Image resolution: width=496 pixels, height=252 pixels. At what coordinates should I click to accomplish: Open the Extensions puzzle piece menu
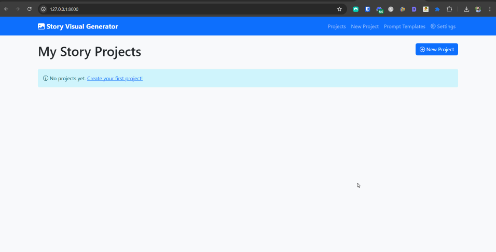[449, 9]
